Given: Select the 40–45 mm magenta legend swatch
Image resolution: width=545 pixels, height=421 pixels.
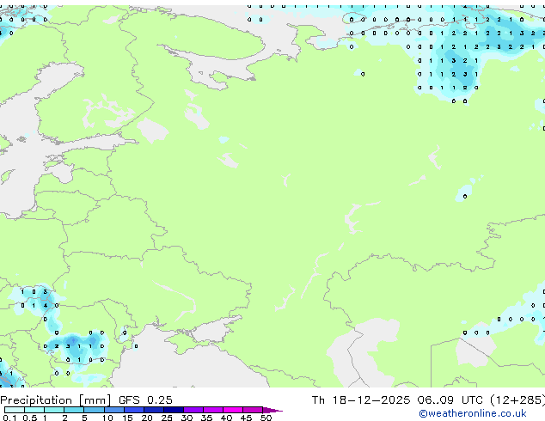Looking at the screenshot, I should (x=233, y=410).
